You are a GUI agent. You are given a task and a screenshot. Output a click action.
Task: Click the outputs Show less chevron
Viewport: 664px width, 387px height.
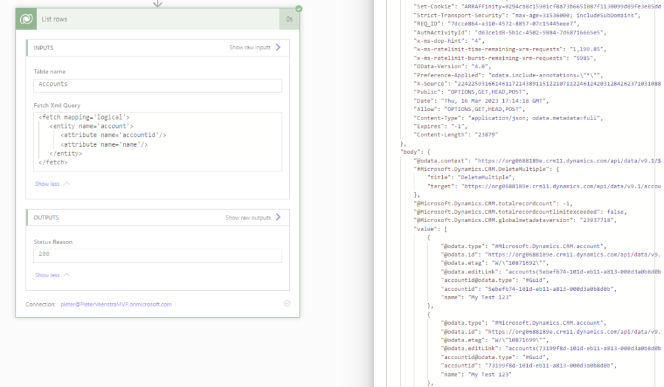(67, 275)
